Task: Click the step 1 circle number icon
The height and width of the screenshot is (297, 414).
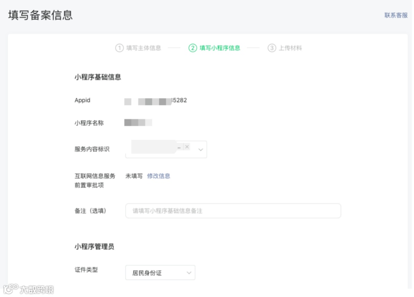Action: click(119, 48)
